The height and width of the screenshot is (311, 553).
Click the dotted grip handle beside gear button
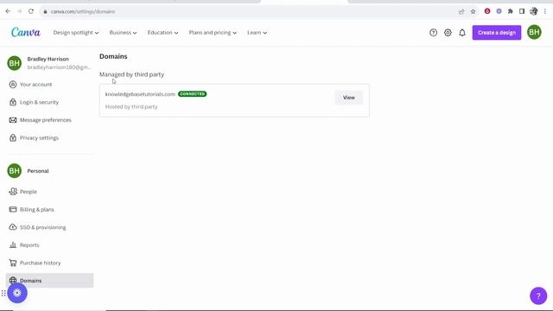(3, 293)
